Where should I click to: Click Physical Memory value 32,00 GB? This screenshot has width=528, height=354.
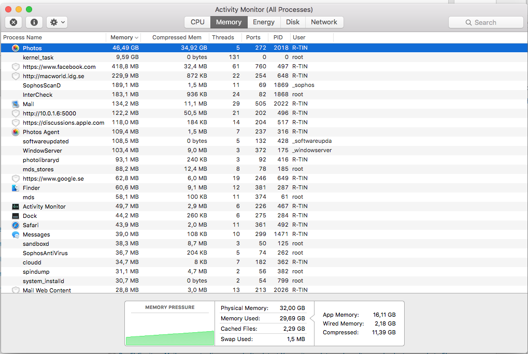pos(292,308)
